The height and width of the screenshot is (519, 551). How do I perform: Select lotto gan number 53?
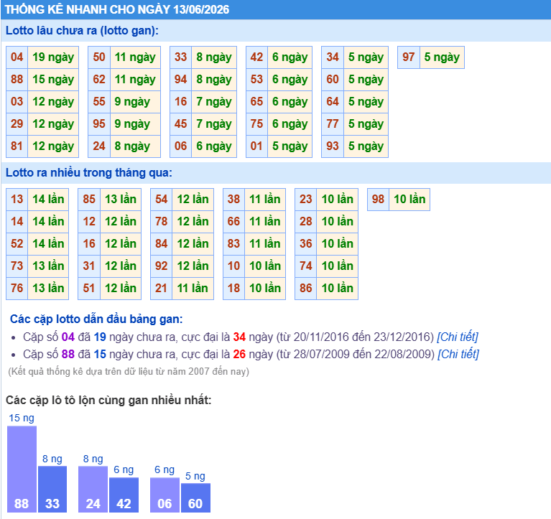256,80
